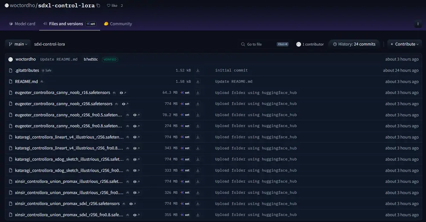Open eugeoter_controllora_canny_noob_r256.safetensors
Viewport: 426px width, 222px height.
coord(63,104)
